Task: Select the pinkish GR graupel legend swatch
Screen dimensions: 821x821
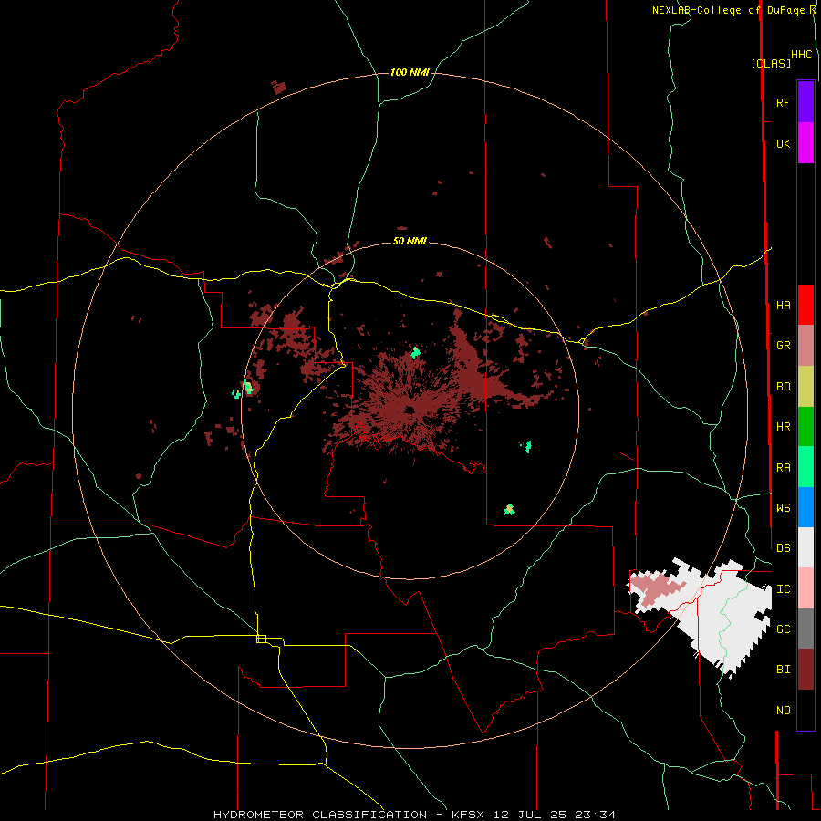Action: tap(805, 346)
